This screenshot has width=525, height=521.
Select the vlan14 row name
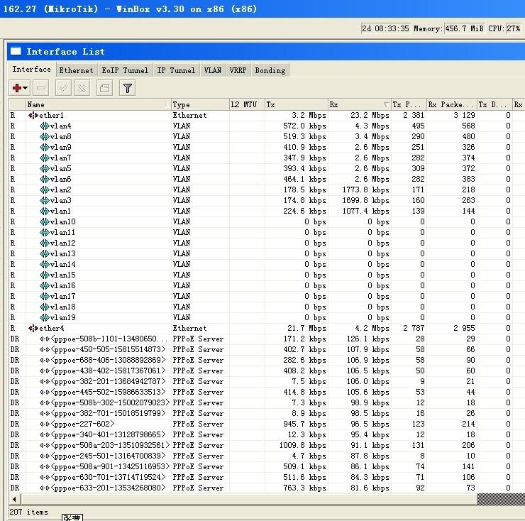(62, 264)
